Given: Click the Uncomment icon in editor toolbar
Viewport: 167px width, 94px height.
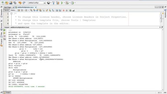Looking at the screenshot, I should pos(73,10).
